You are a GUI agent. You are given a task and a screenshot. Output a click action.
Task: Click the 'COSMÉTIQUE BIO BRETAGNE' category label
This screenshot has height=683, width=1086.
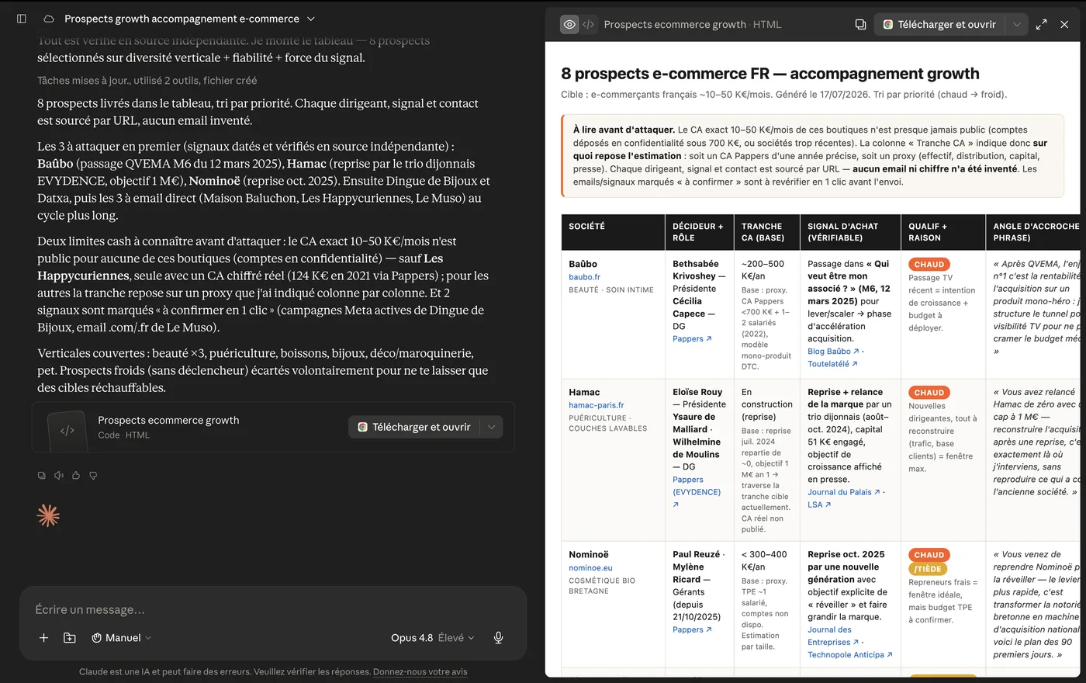tap(602, 586)
